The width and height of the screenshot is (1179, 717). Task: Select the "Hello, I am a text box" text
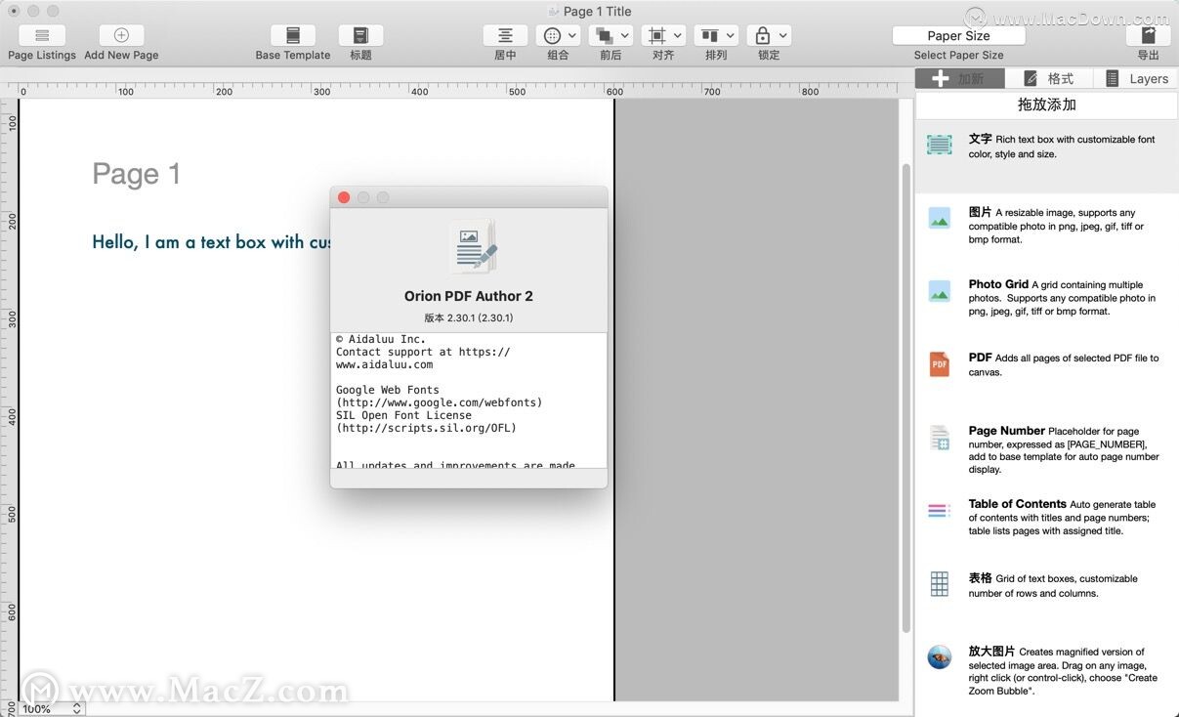[x=211, y=241]
